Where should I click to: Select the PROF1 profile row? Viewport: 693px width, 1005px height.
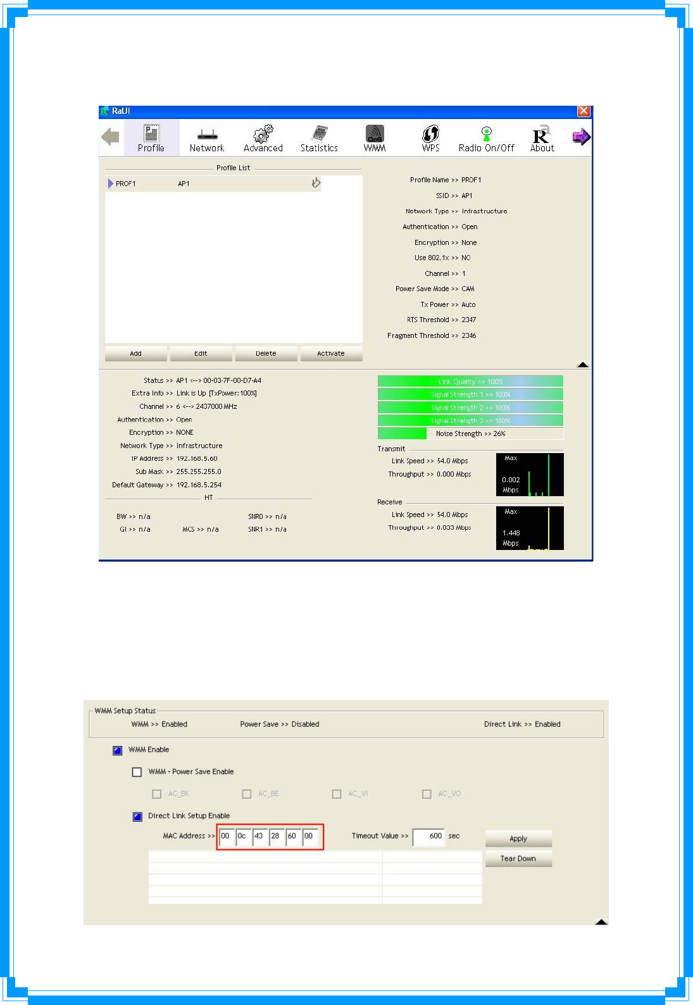click(x=213, y=184)
